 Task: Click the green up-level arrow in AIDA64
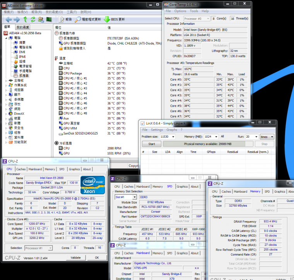25,19
